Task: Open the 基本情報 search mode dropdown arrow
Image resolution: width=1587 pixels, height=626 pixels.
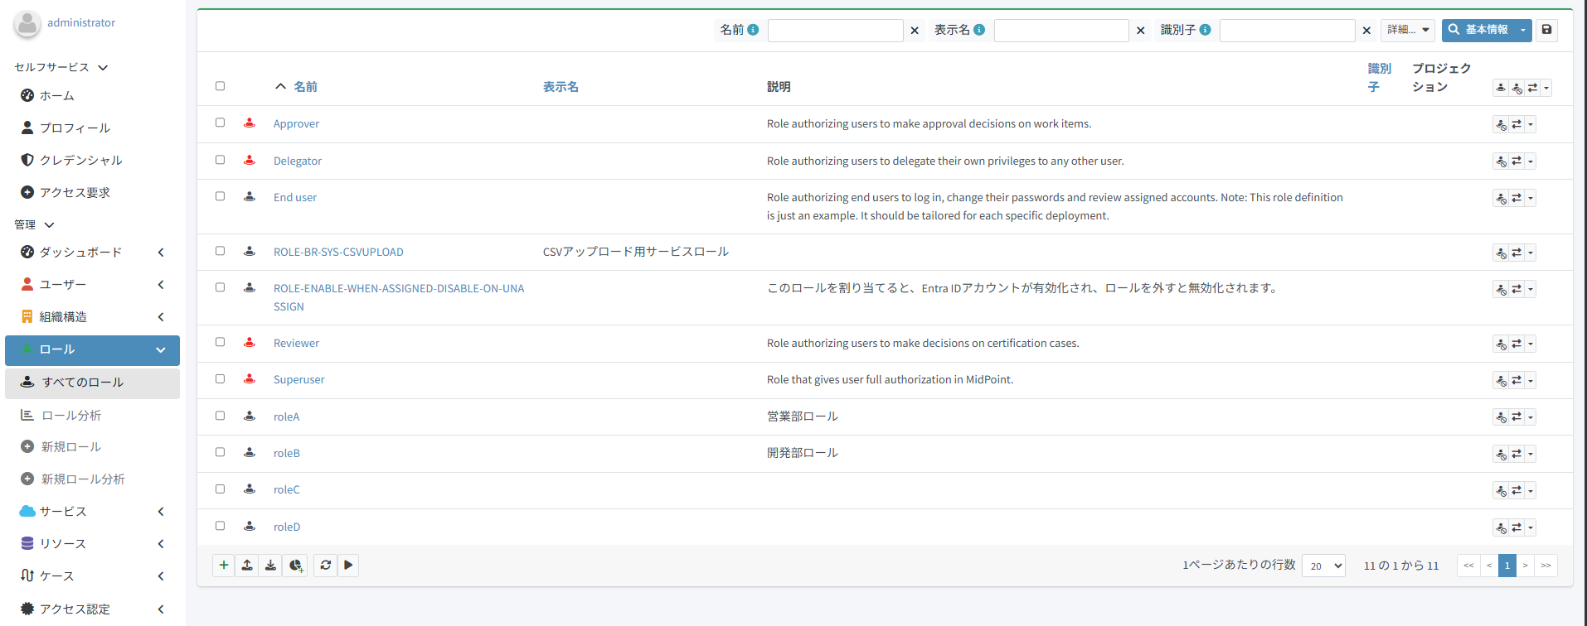Action: [1523, 30]
